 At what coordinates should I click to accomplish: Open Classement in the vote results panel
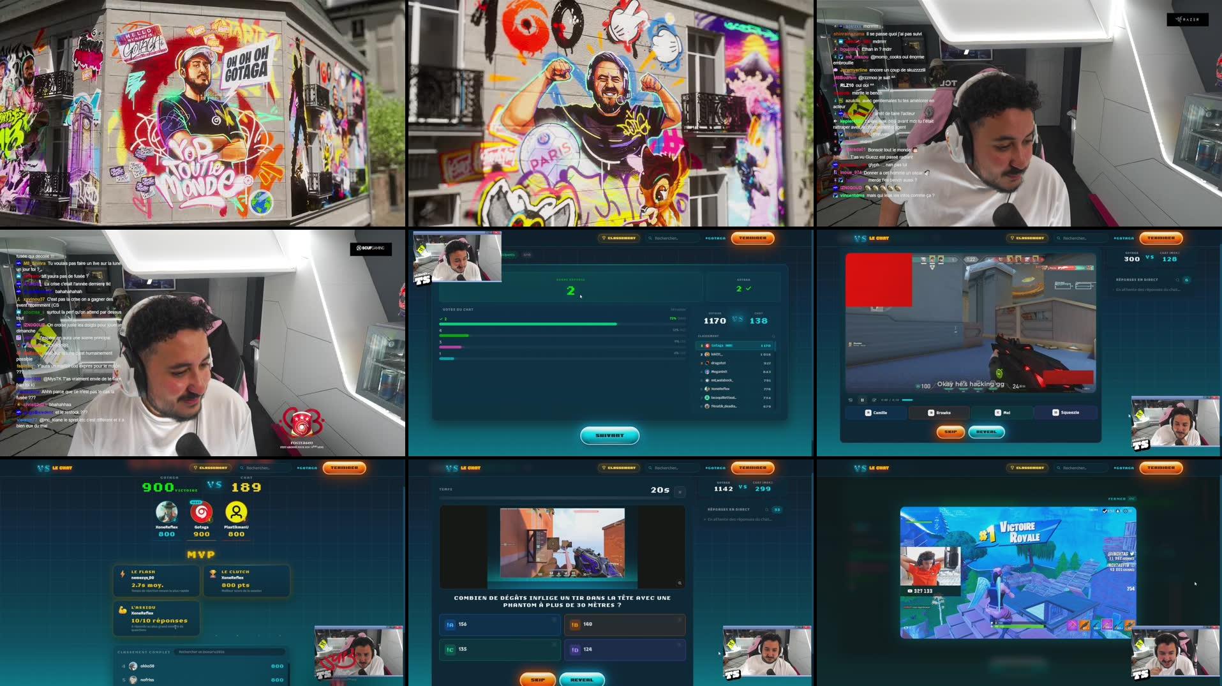619,238
